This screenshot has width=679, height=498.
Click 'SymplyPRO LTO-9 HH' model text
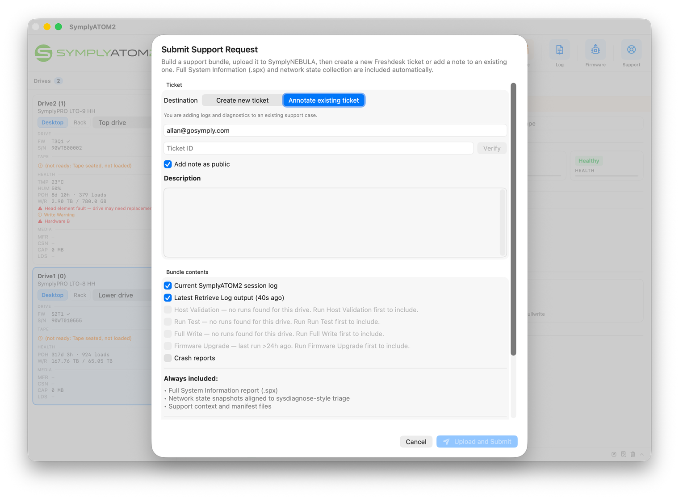coord(67,111)
